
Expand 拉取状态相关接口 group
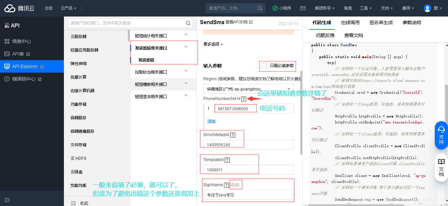point(186,71)
